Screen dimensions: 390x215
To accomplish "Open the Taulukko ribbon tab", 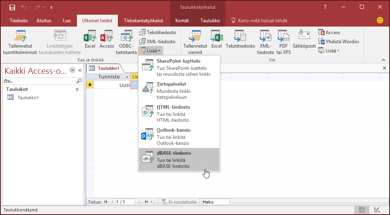I will (x=210, y=21).
